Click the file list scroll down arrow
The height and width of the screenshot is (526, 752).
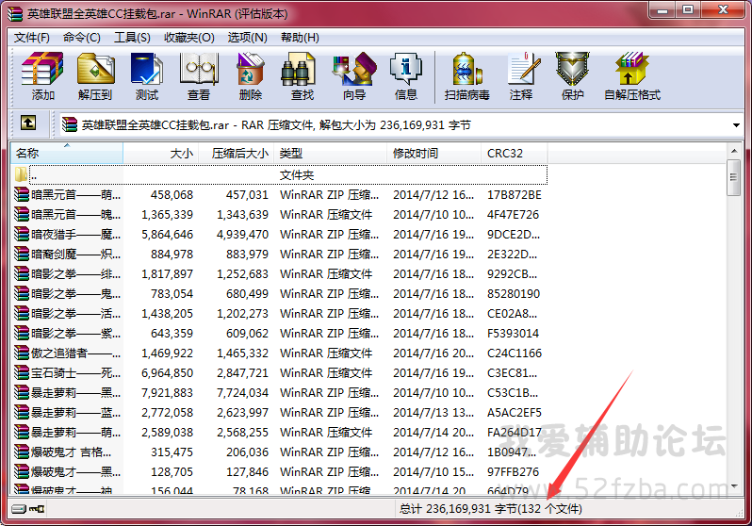734,486
